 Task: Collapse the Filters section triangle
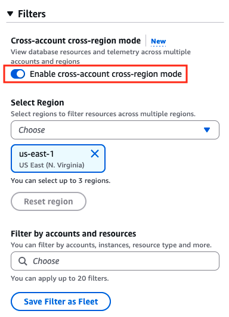coord(10,14)
